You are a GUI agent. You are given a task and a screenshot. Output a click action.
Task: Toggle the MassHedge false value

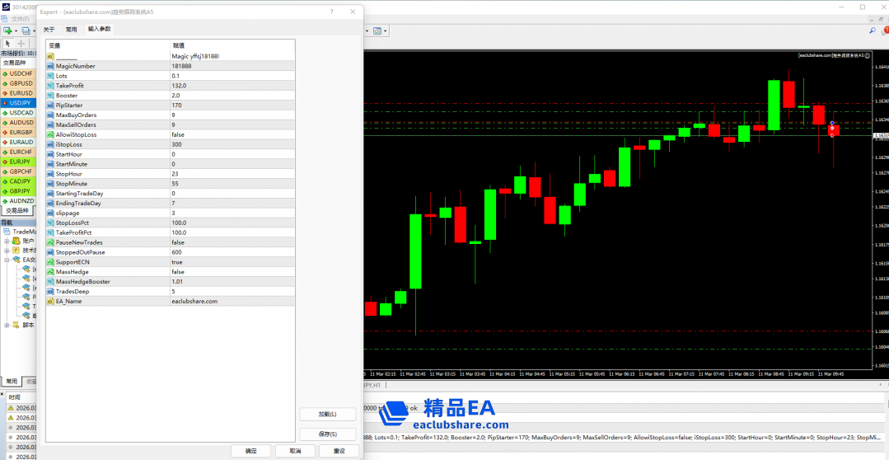tap(178, 272)
